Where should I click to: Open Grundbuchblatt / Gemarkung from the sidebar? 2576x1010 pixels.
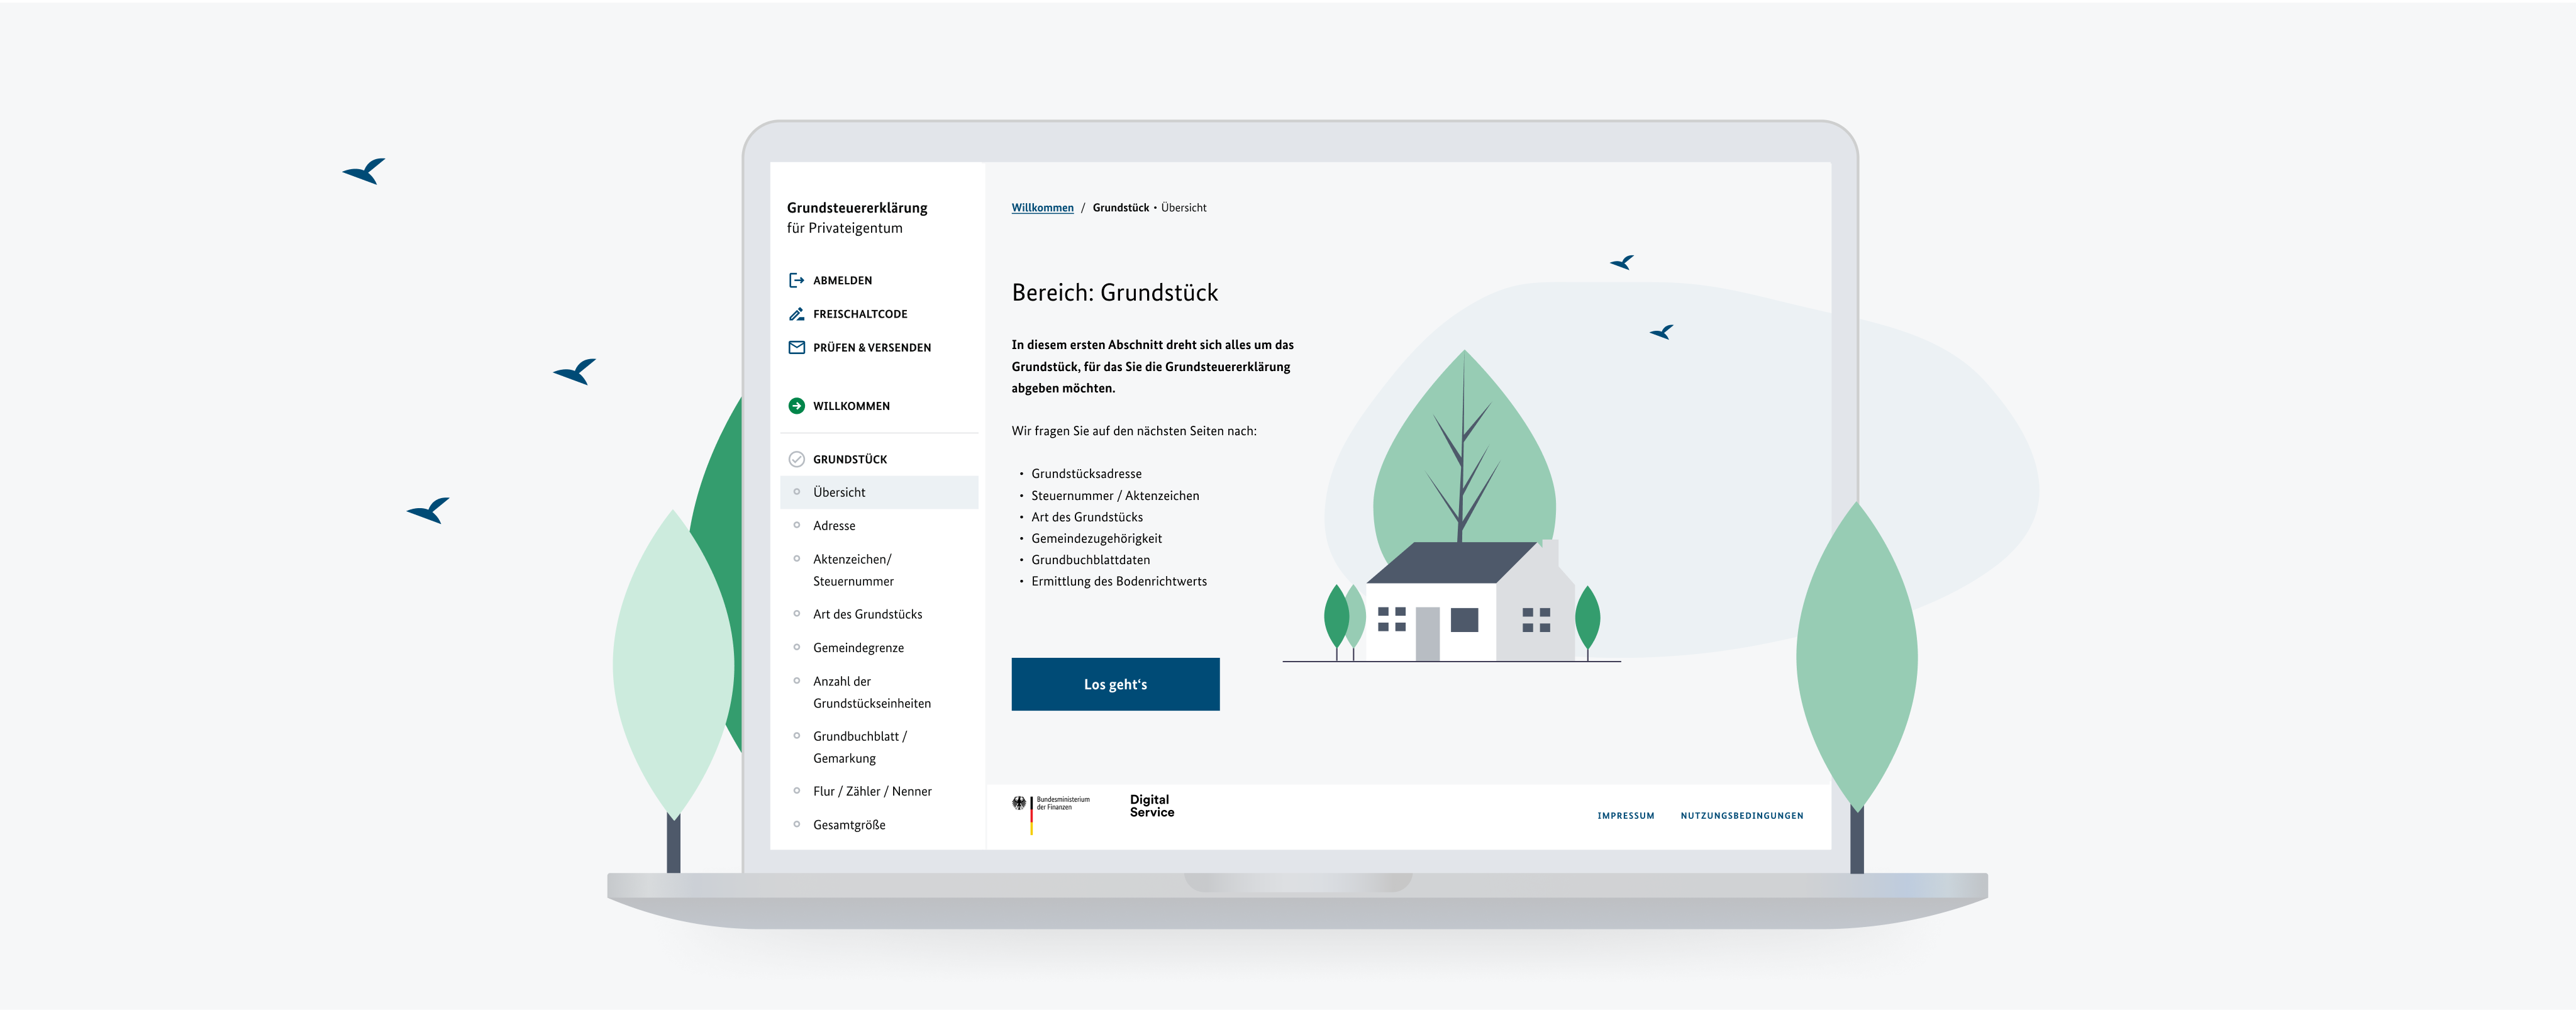860,746
